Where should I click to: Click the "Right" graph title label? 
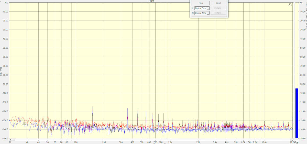(151, 1)
